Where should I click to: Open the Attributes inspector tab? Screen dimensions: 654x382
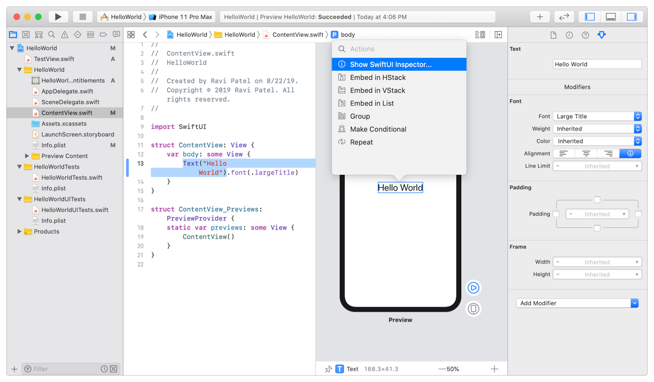pos(602,35)
